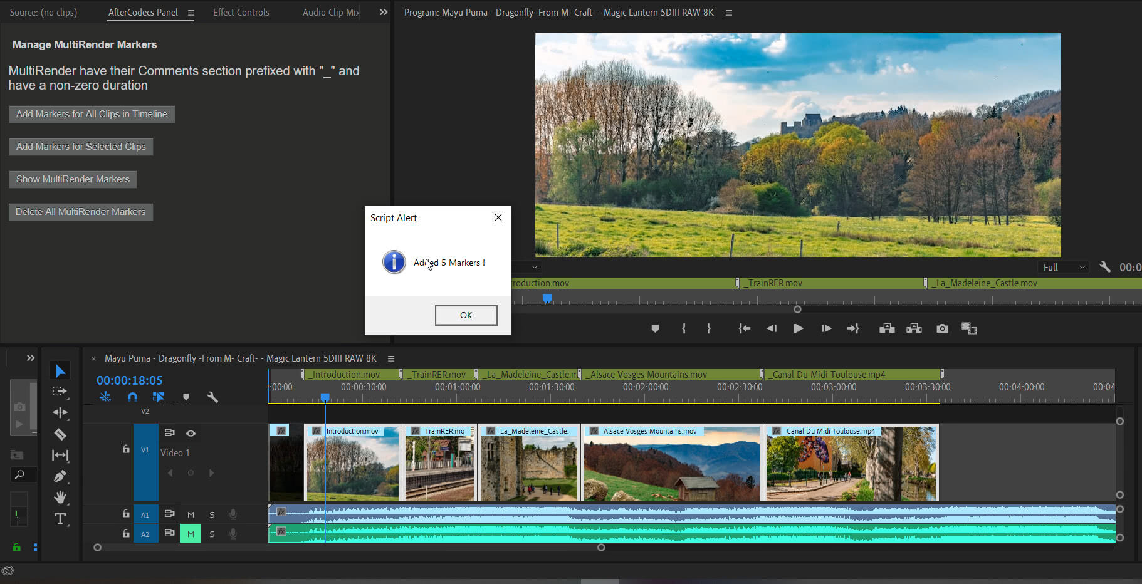This screenshot has height=584, width=1142.
Task: Solo audio track A1
Action: tap(212, 514)
